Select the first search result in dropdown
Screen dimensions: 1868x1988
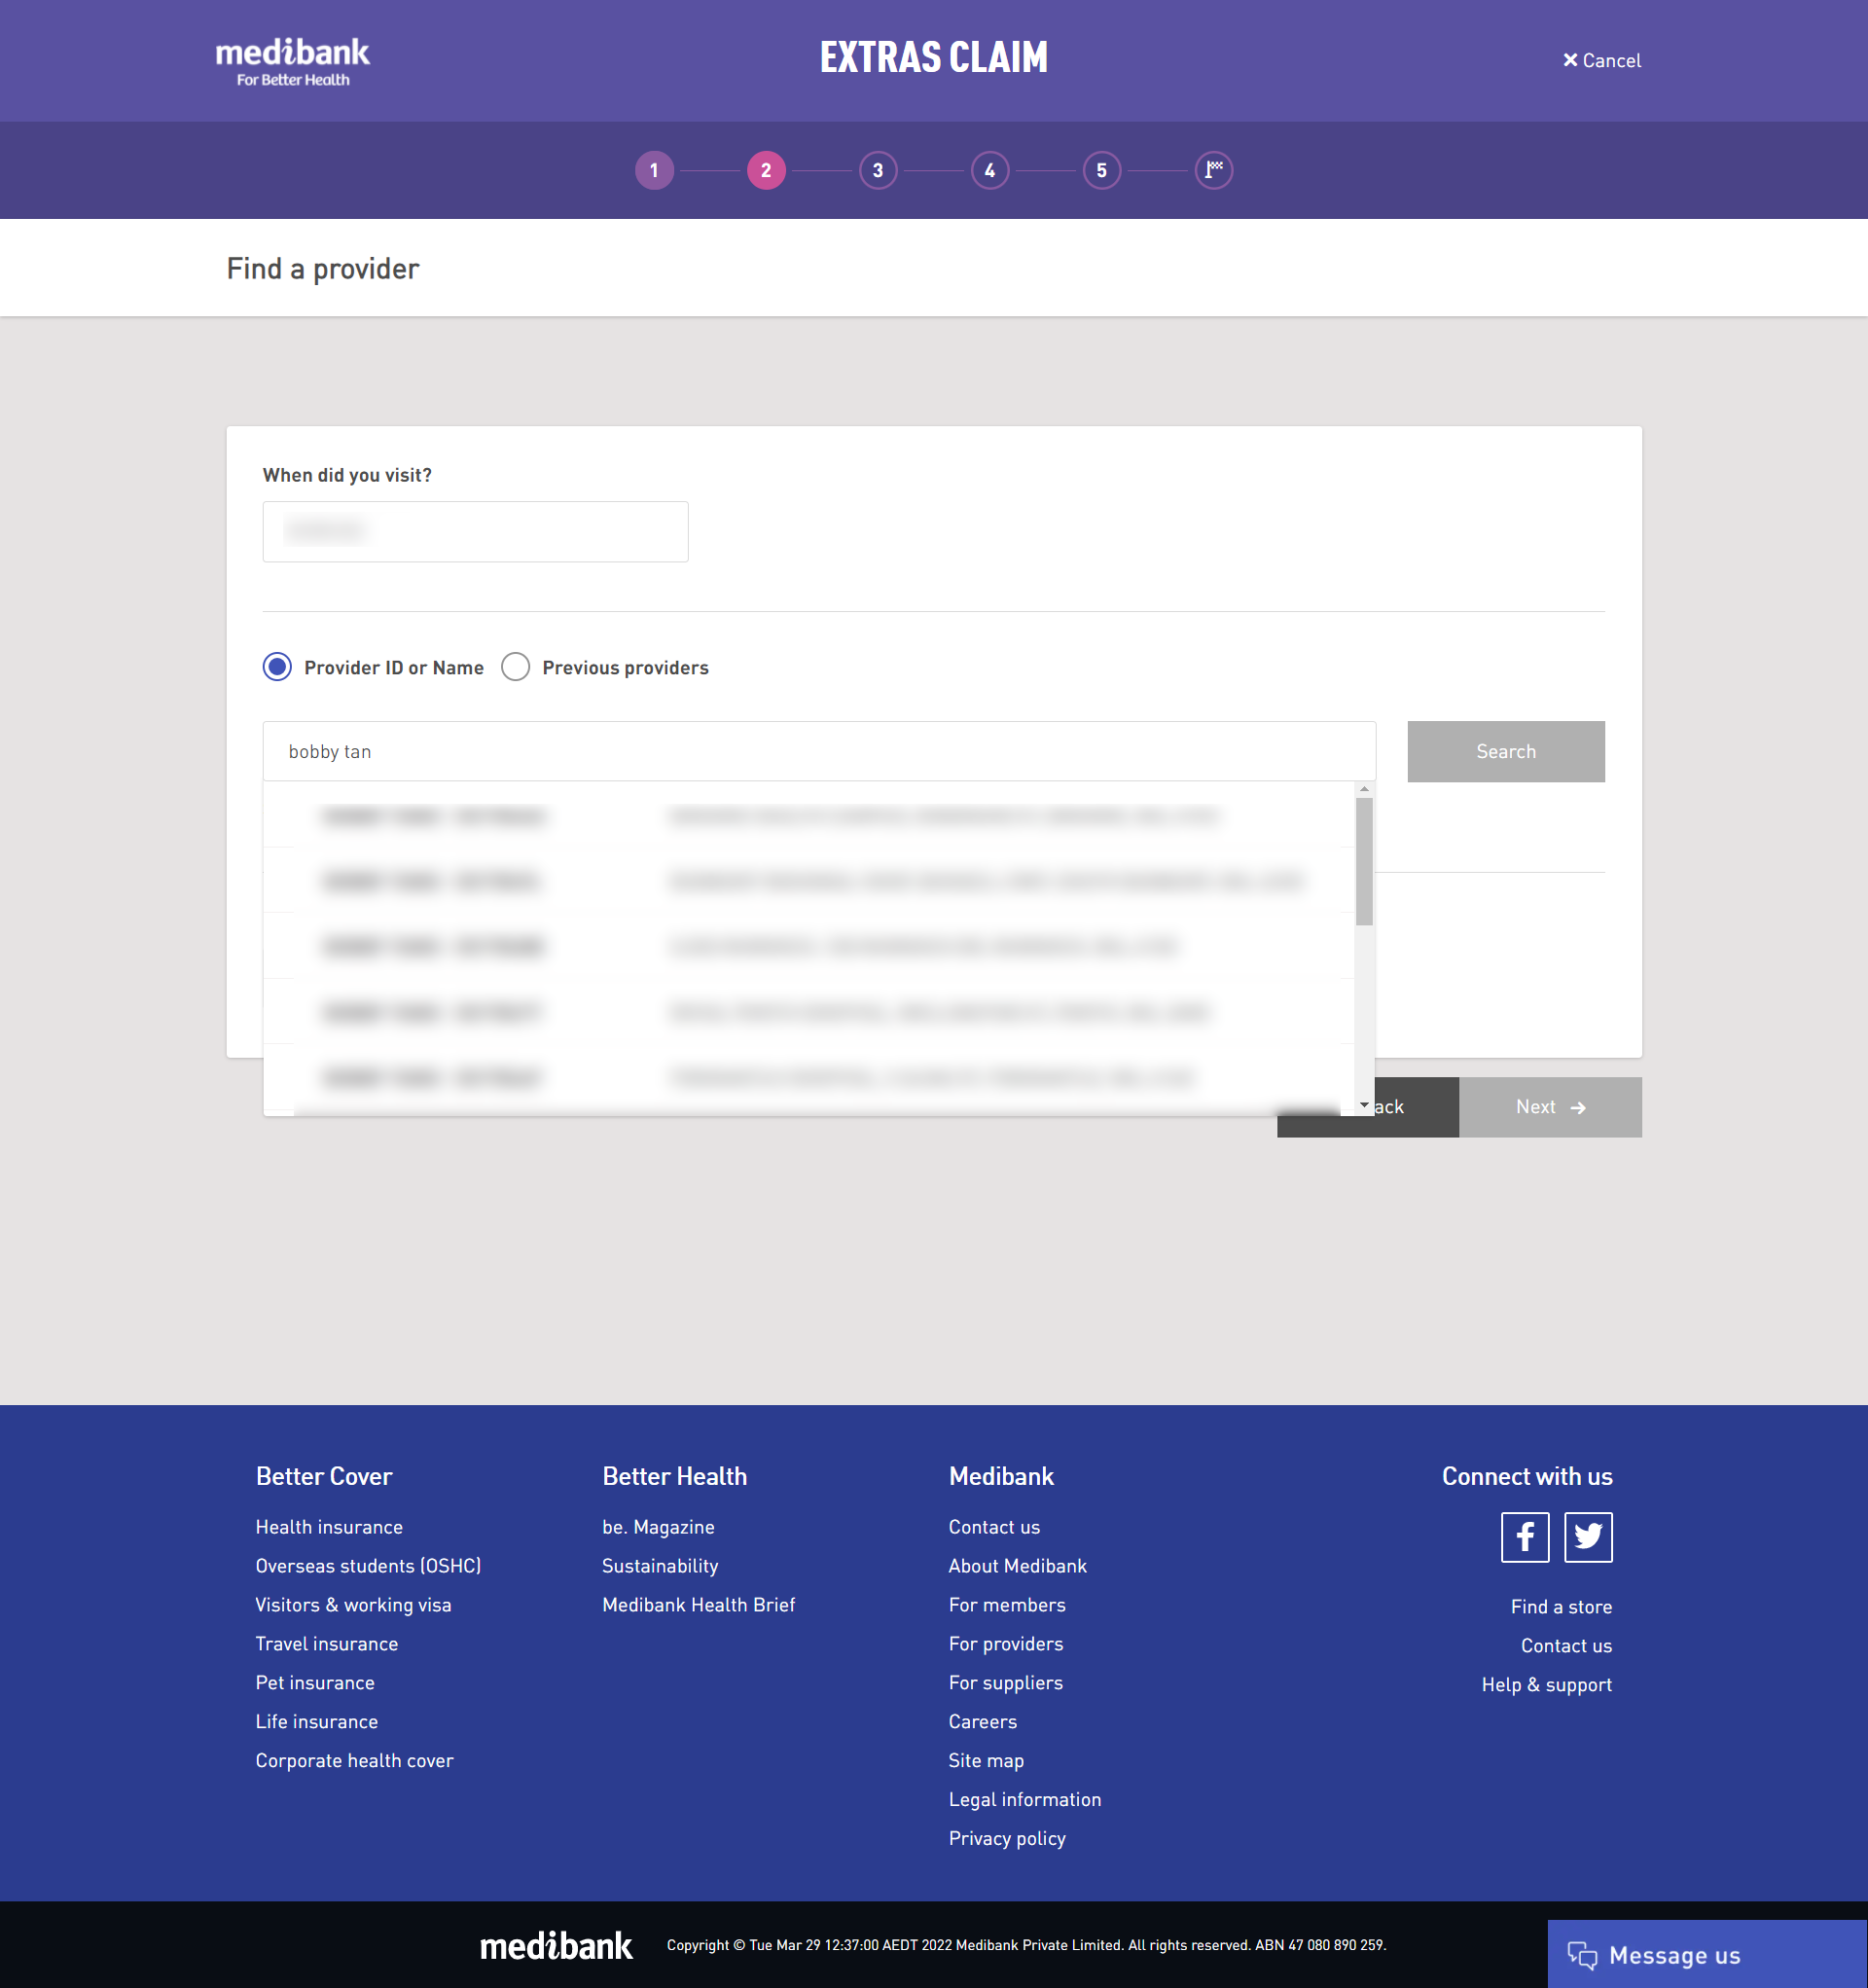pos(816,814)
